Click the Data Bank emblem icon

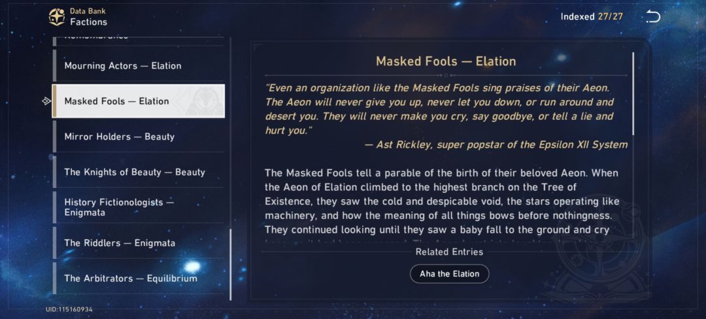coord(57,17)
